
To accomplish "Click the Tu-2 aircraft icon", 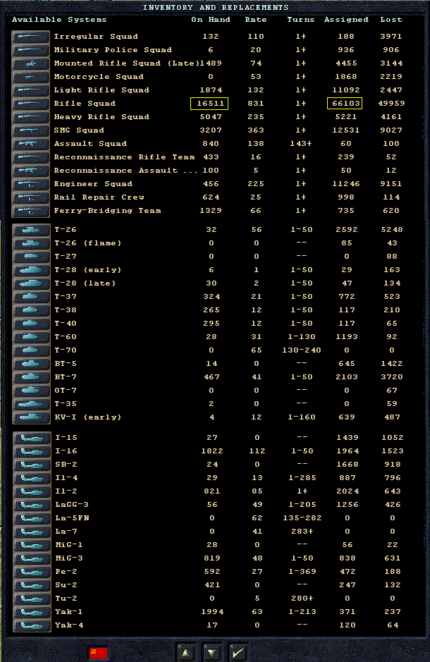I will click(x=32, y=599).
